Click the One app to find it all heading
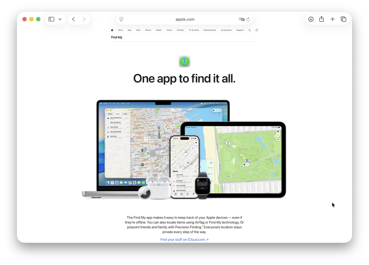 coord(184,78)
